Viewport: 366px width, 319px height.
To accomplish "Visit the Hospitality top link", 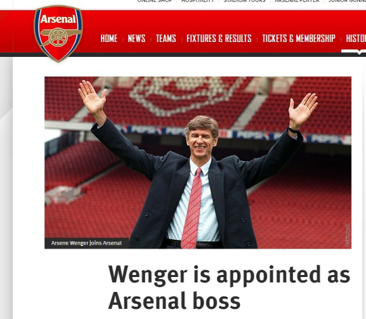I will pos(198,1).
